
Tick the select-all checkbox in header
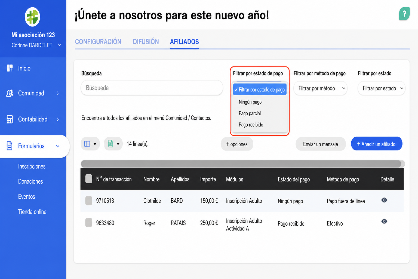[89, 179]
